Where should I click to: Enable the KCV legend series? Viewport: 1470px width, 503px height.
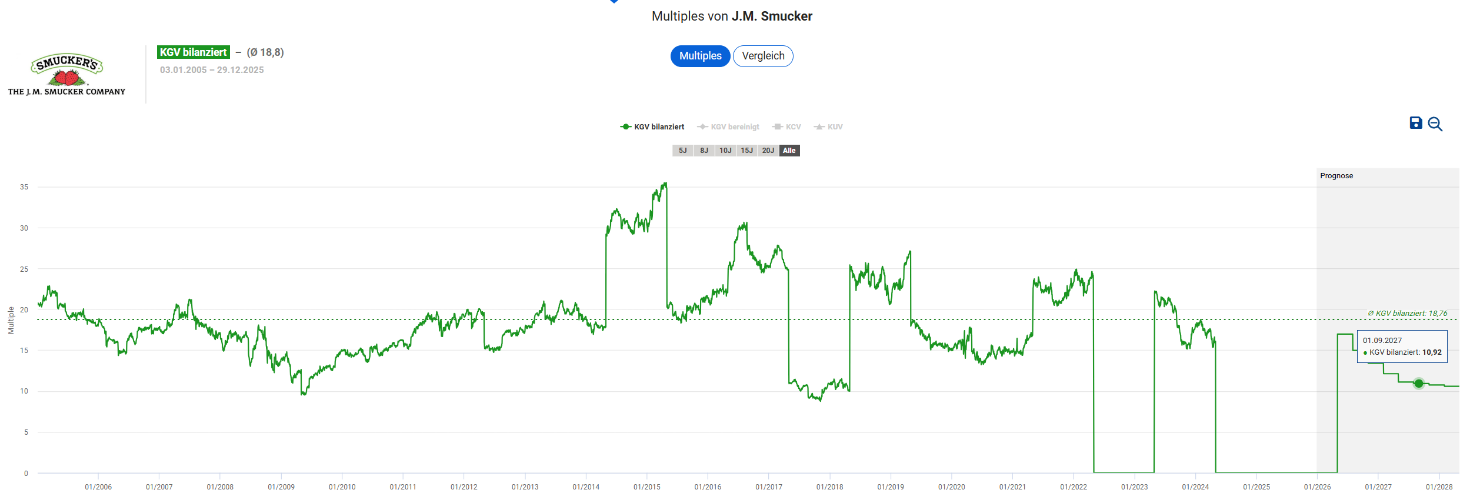(x=786, y=127)
